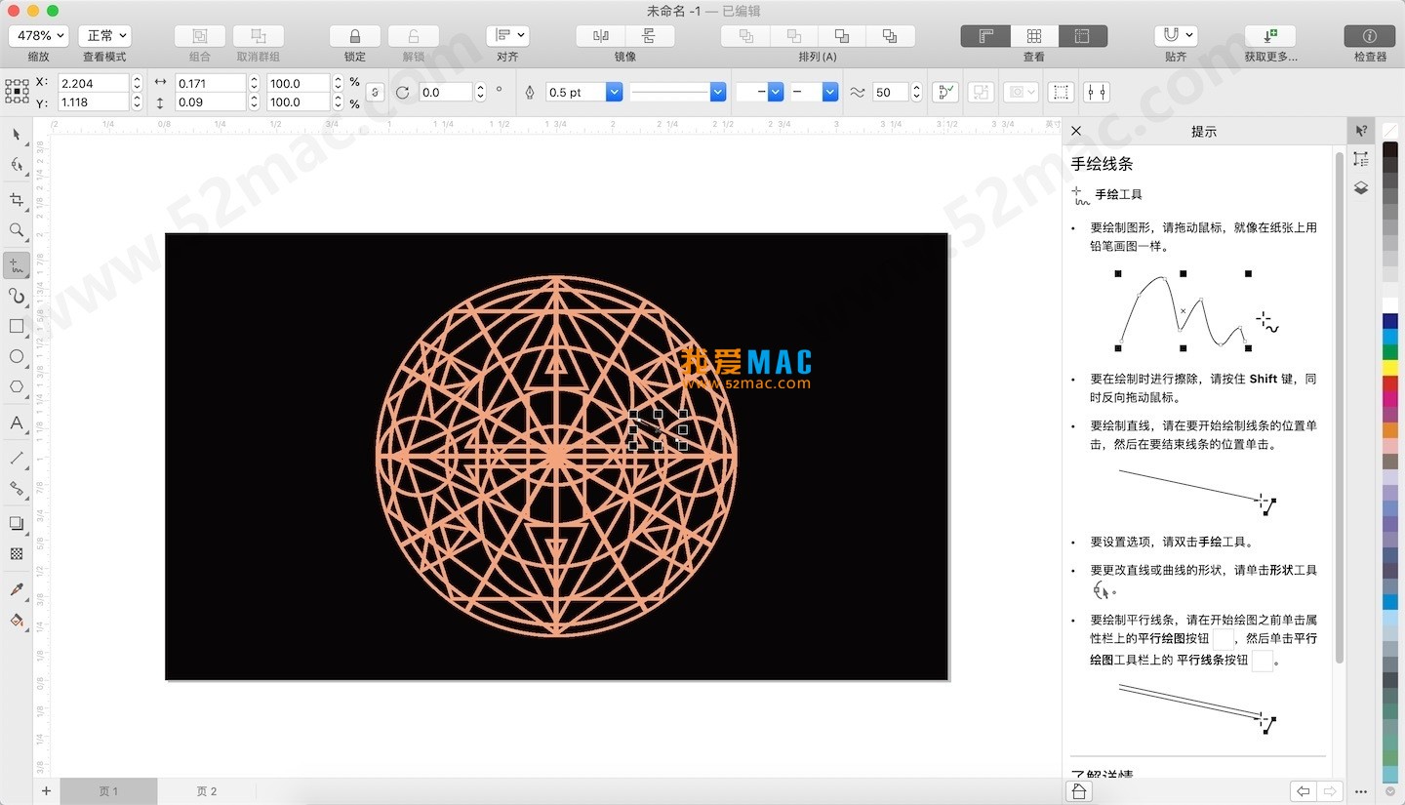Open the Objects layers docker icon
This screenshot has width=1405, height=805.
point(1361,187)
